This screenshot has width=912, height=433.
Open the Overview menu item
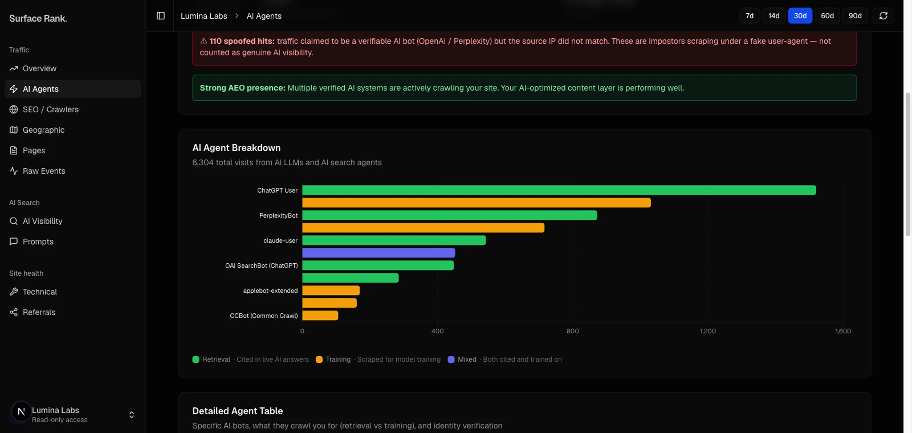(73, 68)
